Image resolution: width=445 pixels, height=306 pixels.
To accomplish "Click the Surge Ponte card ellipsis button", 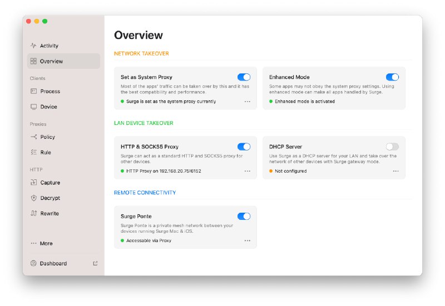I will [247, 240].
